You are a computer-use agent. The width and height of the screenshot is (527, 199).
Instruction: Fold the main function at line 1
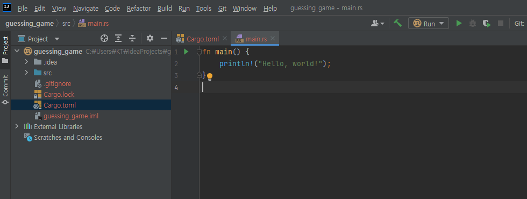(x=199, y=52)
